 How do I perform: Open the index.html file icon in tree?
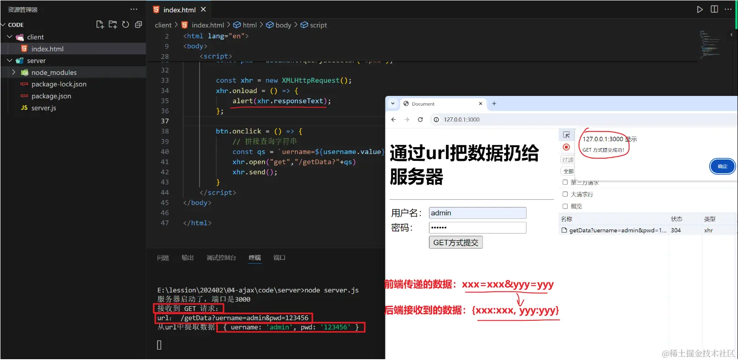pos(24,49)
